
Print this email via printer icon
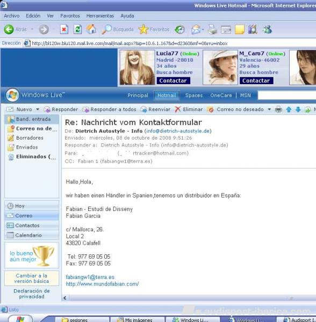[x=278, y=109]
